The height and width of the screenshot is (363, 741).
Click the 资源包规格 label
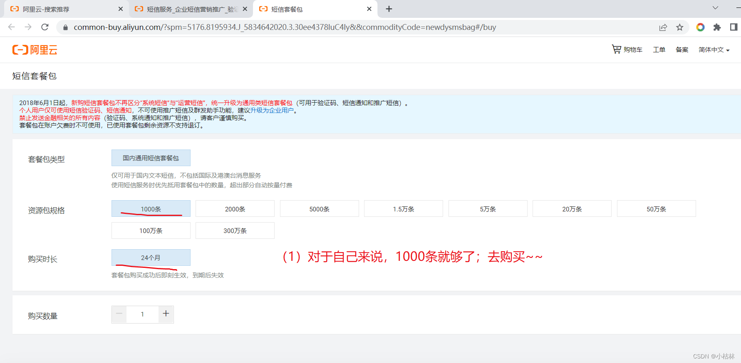point(46,211)
